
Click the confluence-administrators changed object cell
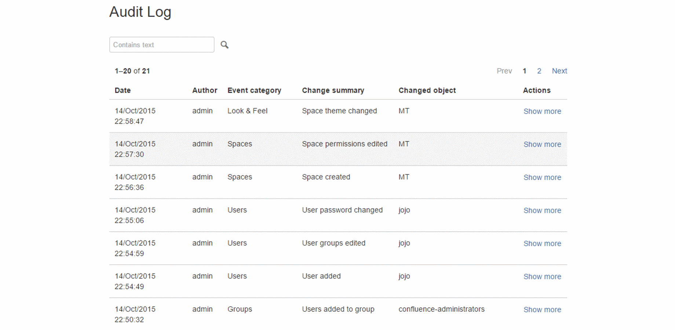pos(441,309)
